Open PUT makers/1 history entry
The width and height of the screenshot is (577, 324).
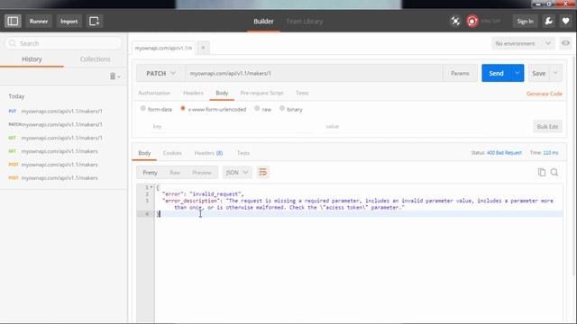coord(63,111)
